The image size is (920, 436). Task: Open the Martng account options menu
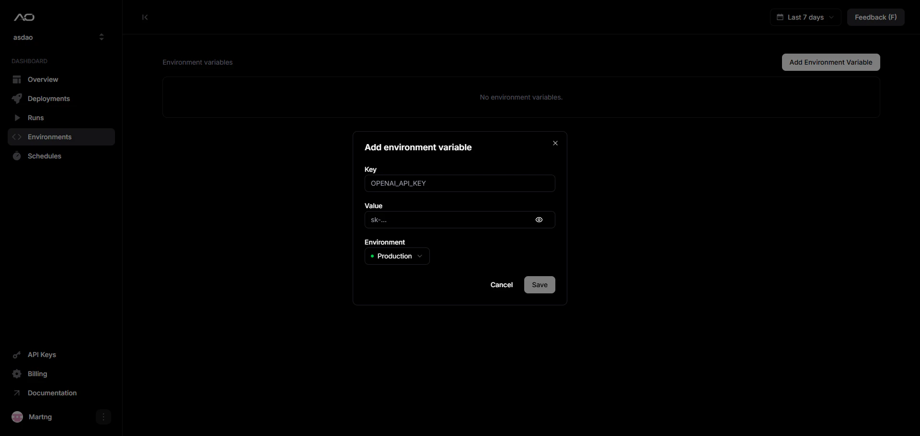pyautogui.click(x=103, y=416)
